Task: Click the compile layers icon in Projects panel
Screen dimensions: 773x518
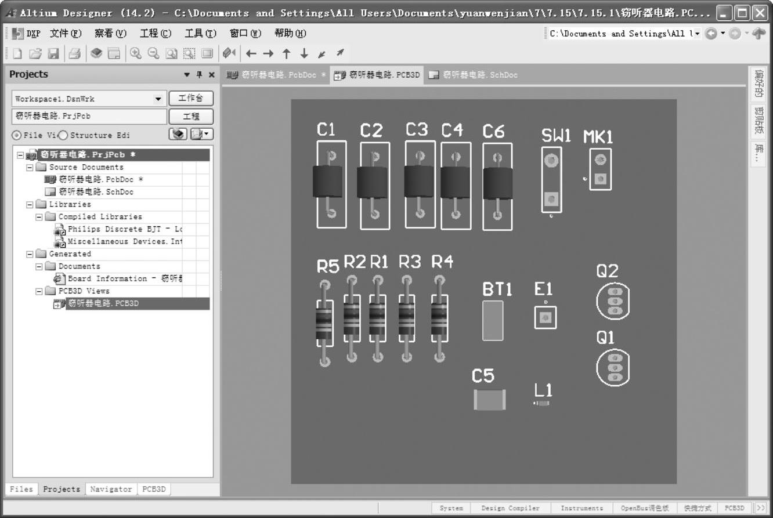Action: (x=179, y=135)
